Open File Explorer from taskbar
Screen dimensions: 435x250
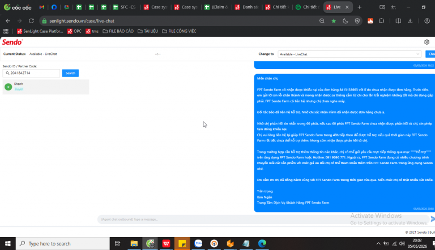134,243
